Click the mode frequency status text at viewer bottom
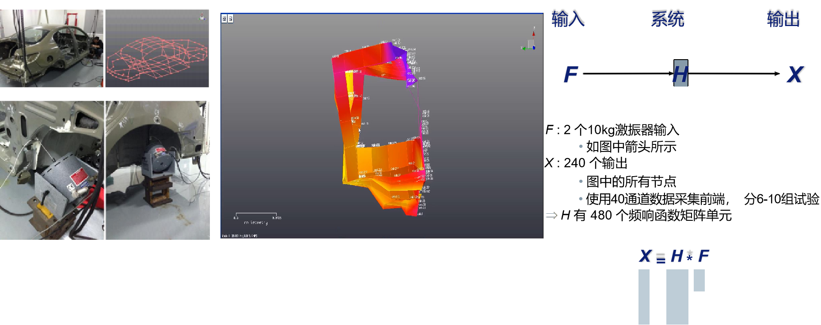Screen dimensions: 821x325 (239, 236)
